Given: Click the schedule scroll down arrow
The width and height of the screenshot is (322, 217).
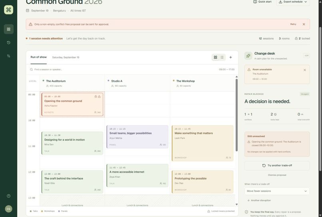Looking at the screenshot, I should tap(237, 204).
